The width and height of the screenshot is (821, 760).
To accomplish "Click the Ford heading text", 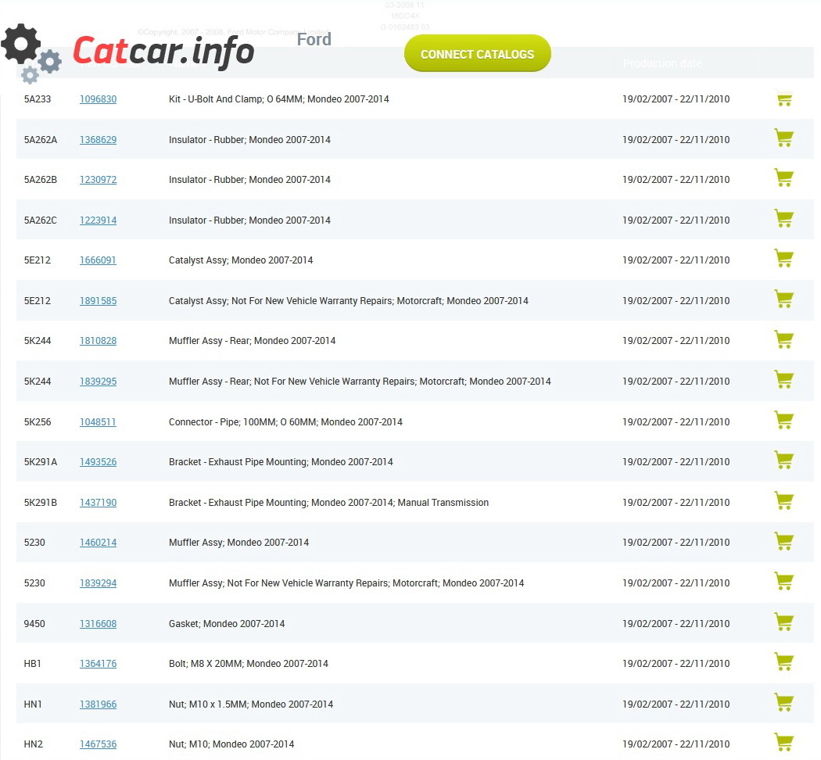I will tap(314, 39).
